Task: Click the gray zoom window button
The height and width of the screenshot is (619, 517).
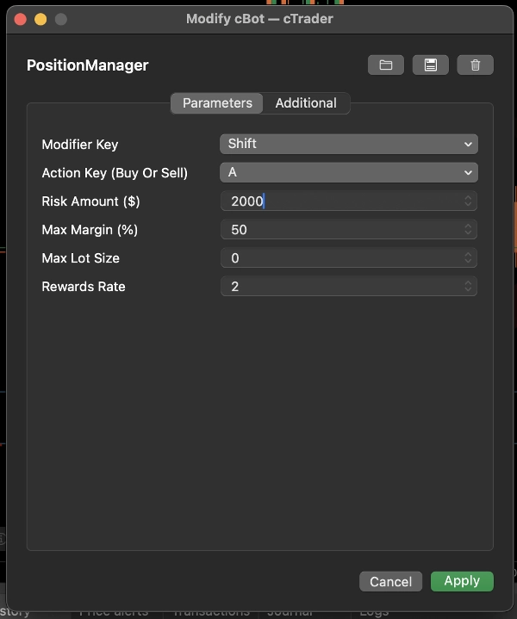Action: coord(60,19)
